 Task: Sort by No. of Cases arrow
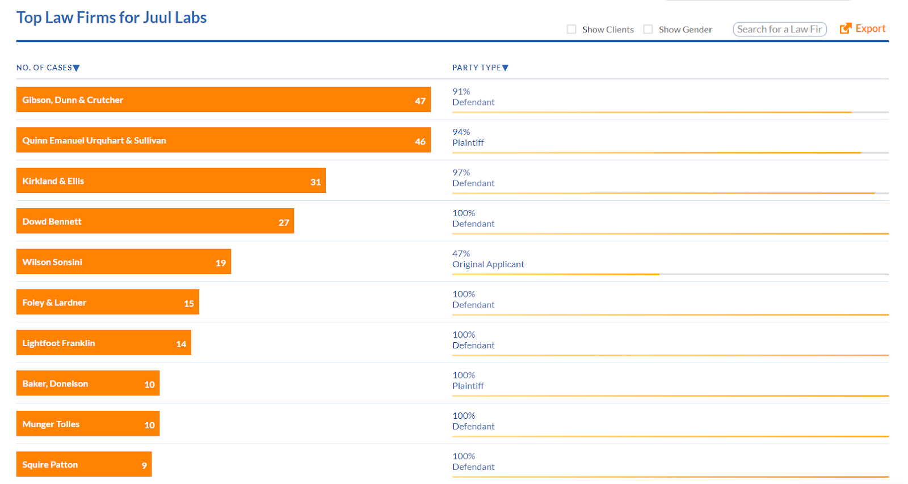77,68
